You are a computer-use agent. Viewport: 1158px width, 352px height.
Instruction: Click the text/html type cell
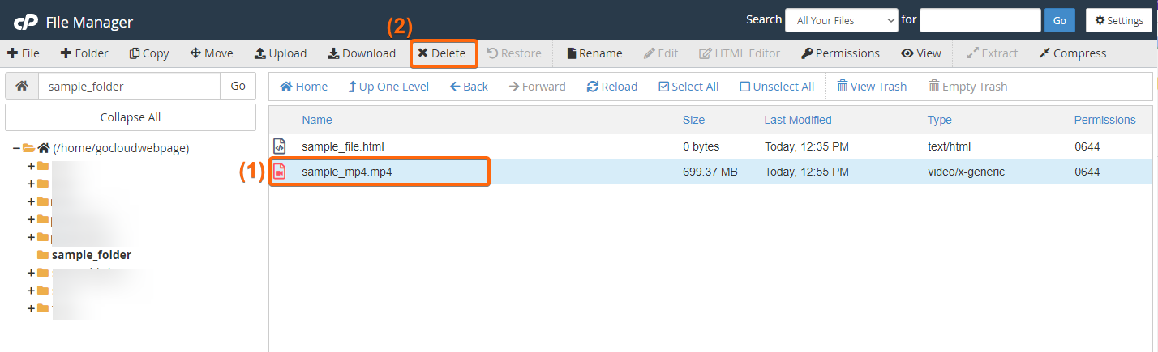click(950, 146)
